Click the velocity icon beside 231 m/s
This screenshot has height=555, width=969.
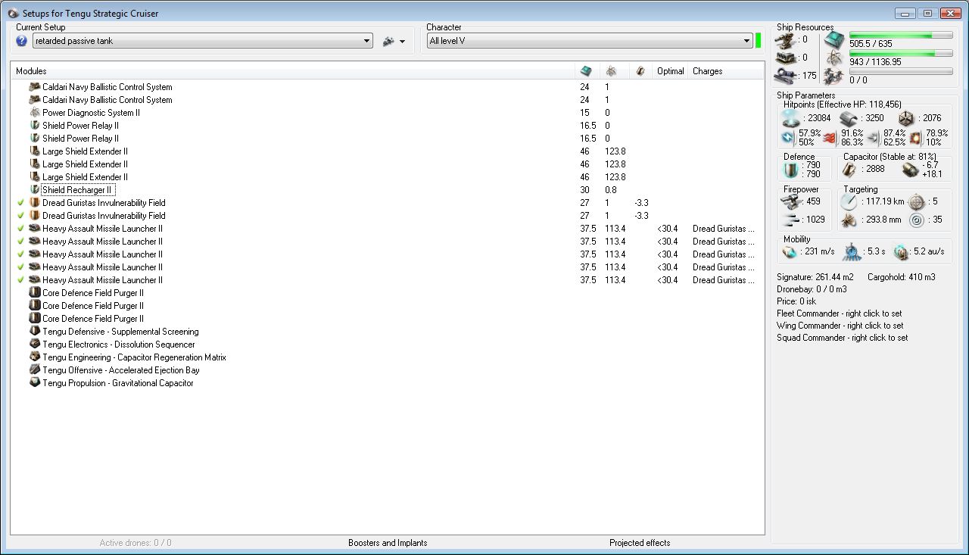(x=790, y=251)
